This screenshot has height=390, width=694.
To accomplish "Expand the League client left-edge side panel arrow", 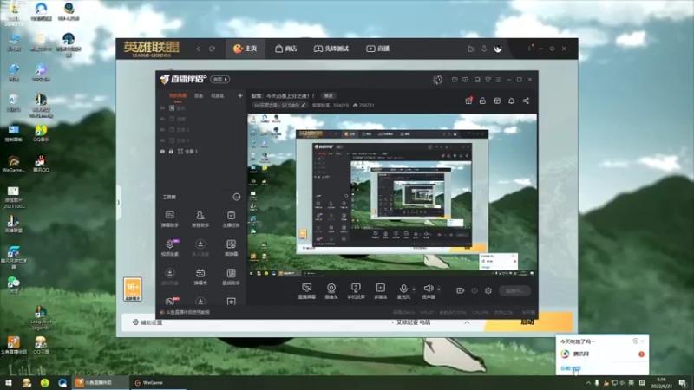I will tap(118, 203).
